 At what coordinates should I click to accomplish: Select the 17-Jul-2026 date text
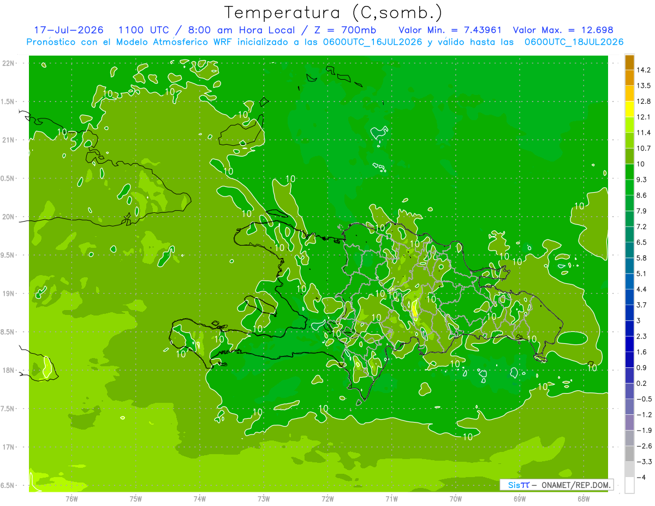point(70,30)
